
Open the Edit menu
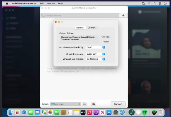coord(42,4)
